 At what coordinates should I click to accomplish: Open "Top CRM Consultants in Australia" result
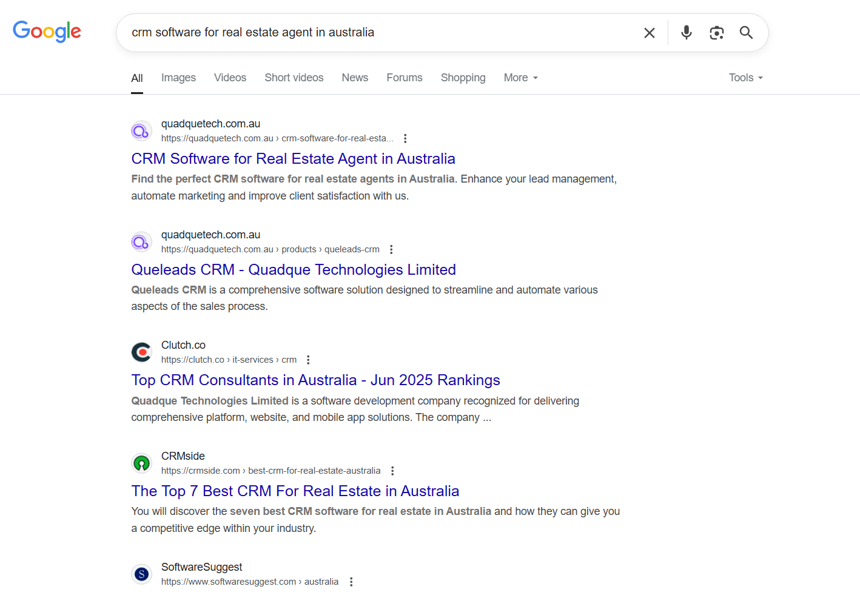pos(315,380)
